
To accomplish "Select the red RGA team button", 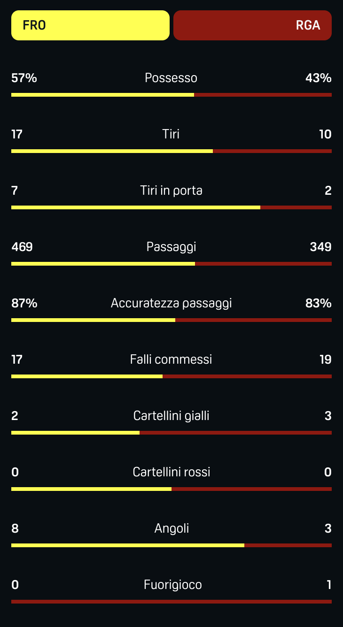I will 252,25.
